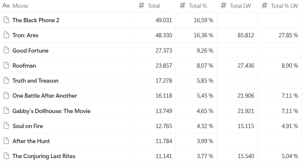Click the page icon for One Battle After Another
Image resolution: width=302 pixels, height=164 pixels.
pos(6,96)
